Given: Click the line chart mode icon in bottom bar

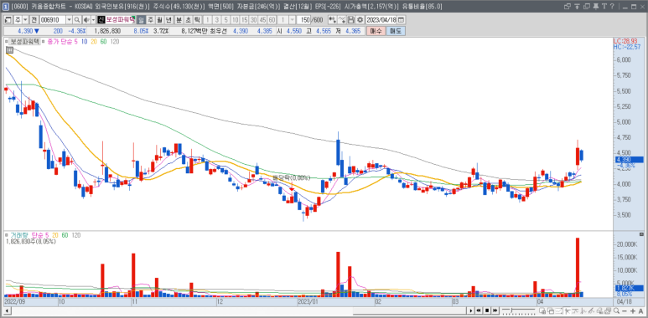Looking at the screenshot, I should pos(559,310).
